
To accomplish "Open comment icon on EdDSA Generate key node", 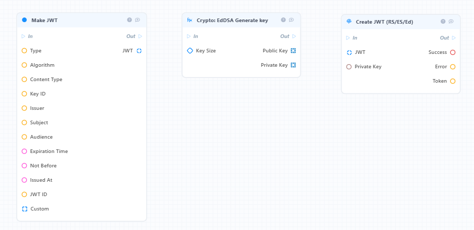I will coord(292,20).
